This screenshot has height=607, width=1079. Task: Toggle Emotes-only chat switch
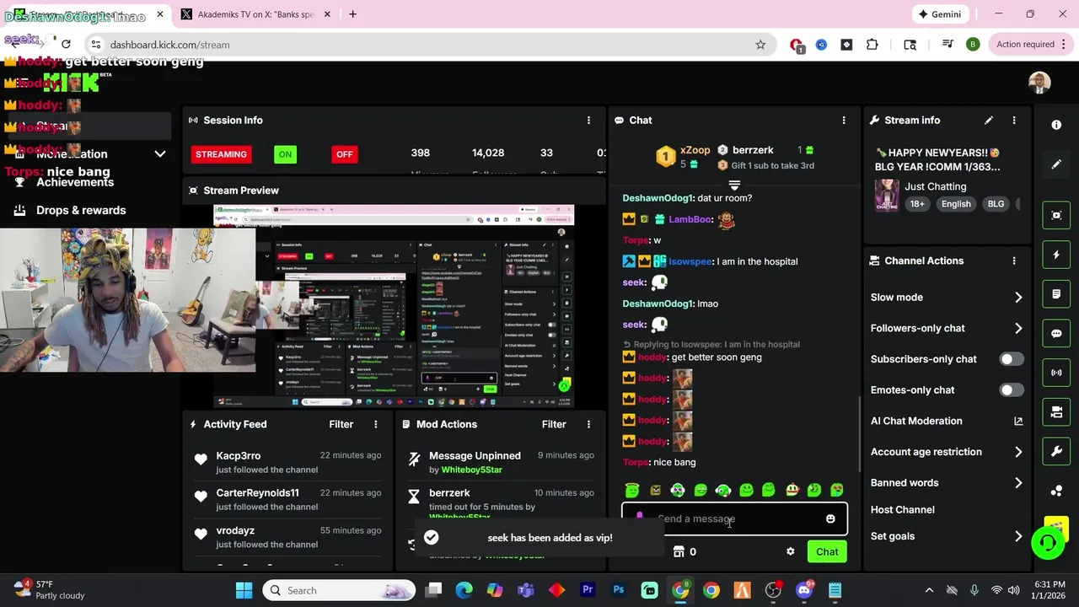pyautogui.click(x=1011, y=390)
